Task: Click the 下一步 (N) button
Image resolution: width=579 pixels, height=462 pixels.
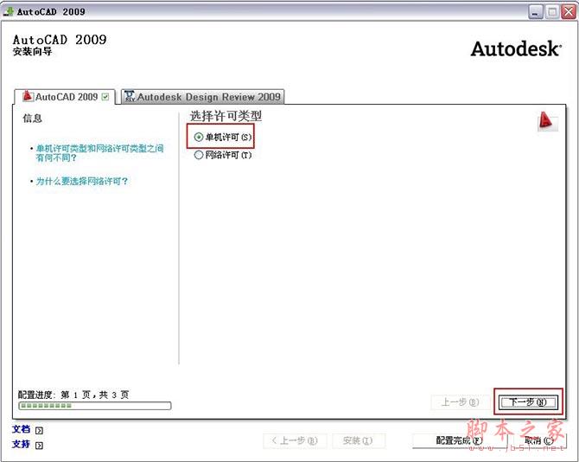Action: point(528,402)
